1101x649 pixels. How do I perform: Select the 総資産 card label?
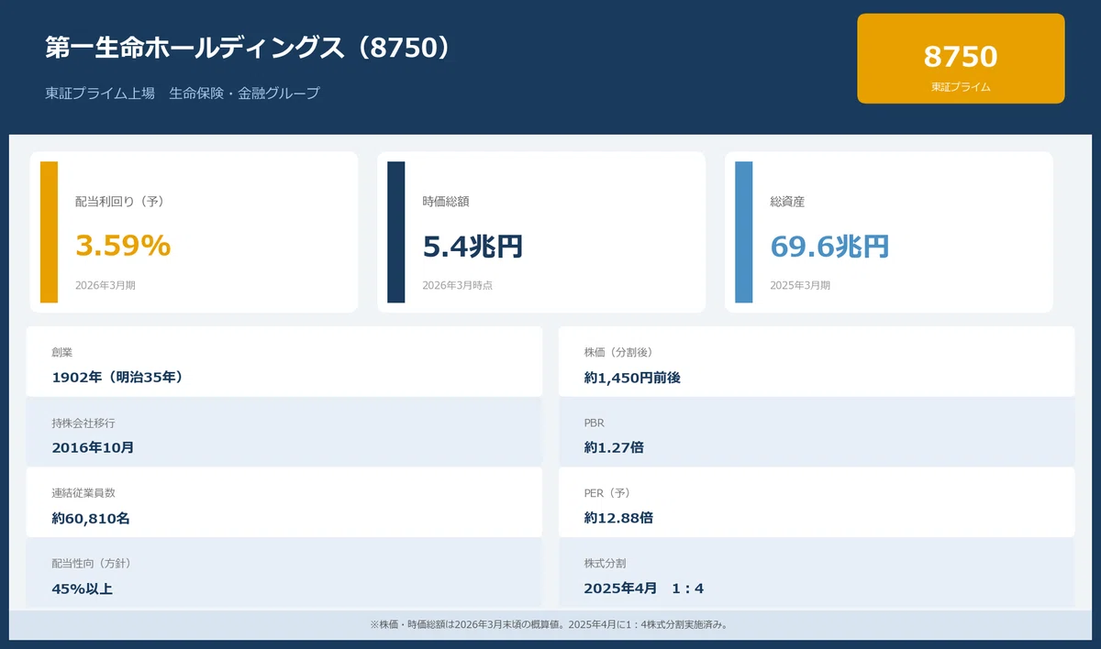(787, 202)
